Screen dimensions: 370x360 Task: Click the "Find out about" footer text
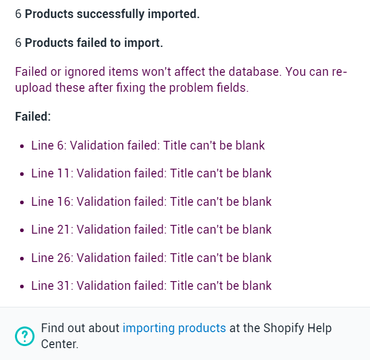pyautogui.click(x=80, y=328)
